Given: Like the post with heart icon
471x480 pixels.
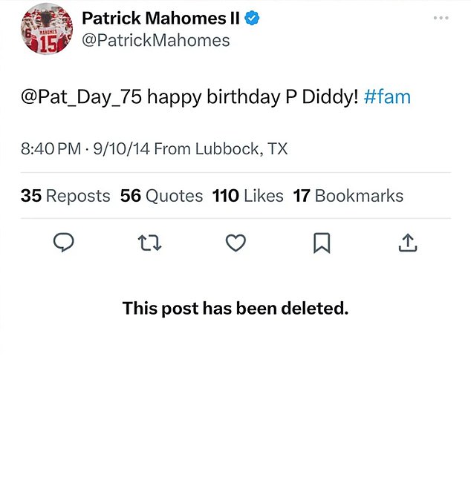Looking at the screenshot, I should (x=235, y=242).
